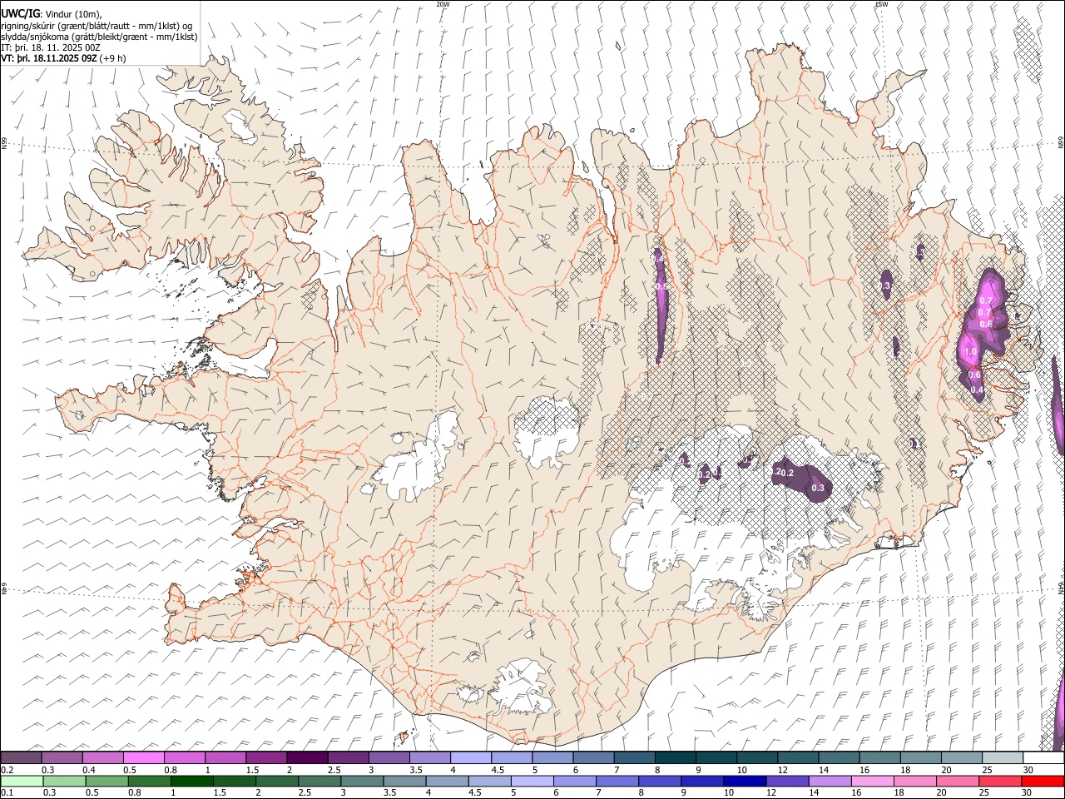Click the pale green 0.1 swatch in the lower legend row
The height and width of the screenshot is (799, 1065).
(x=21, y=781)
